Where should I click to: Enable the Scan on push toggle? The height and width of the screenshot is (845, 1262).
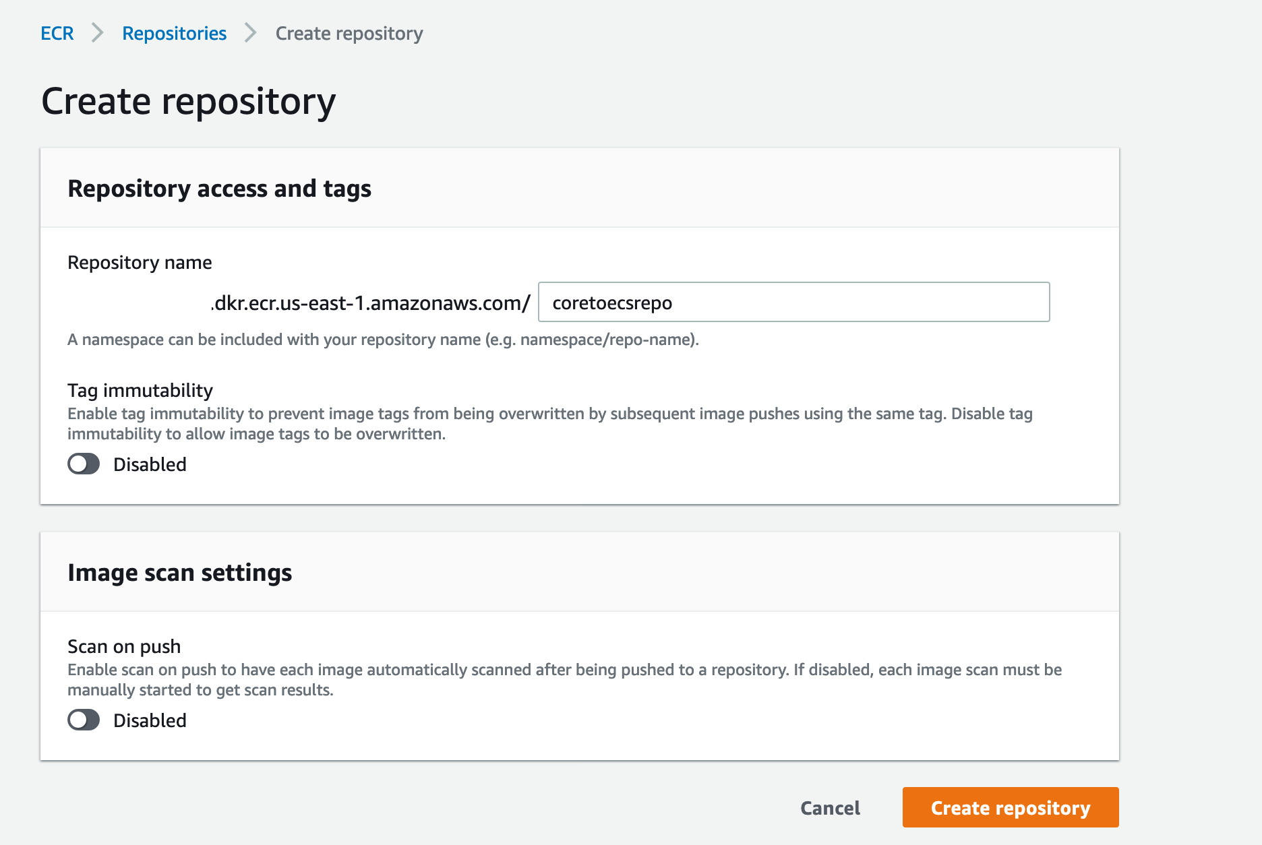click(84, 720)
